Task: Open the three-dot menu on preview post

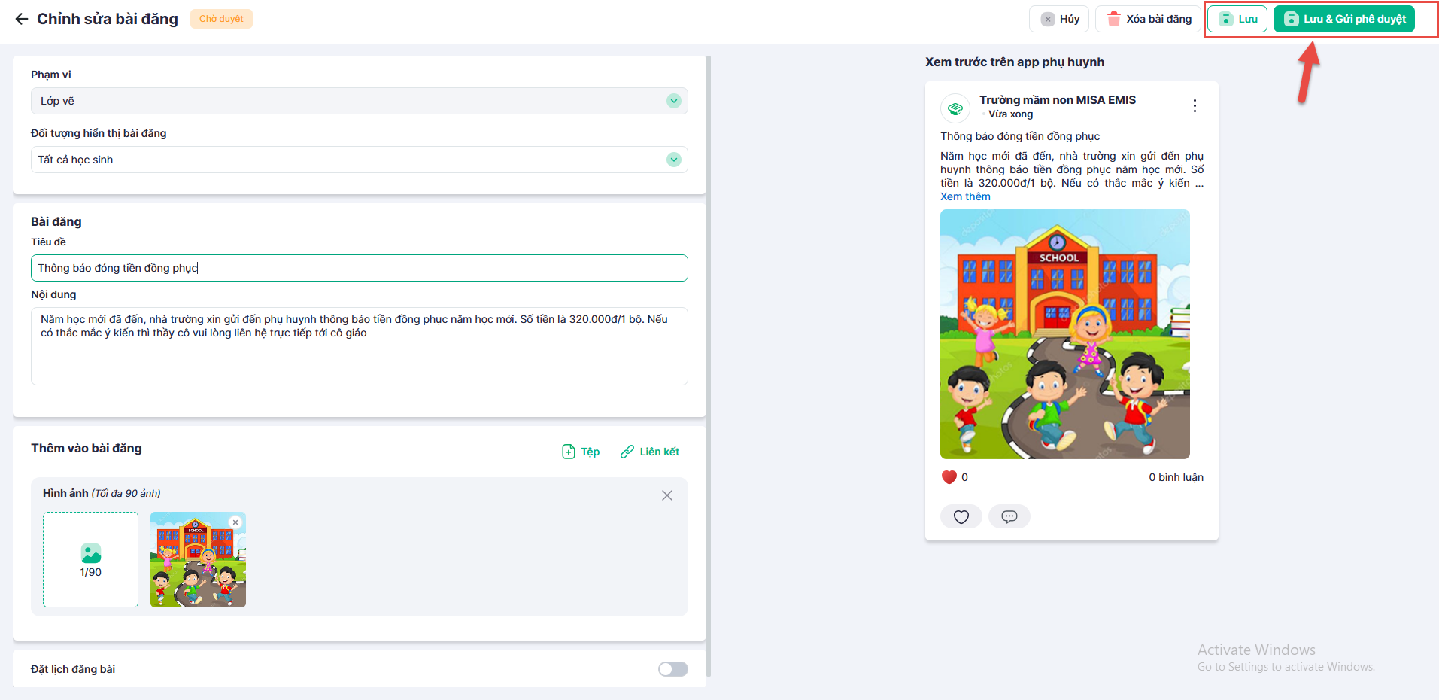Action: pos(1195,106)
